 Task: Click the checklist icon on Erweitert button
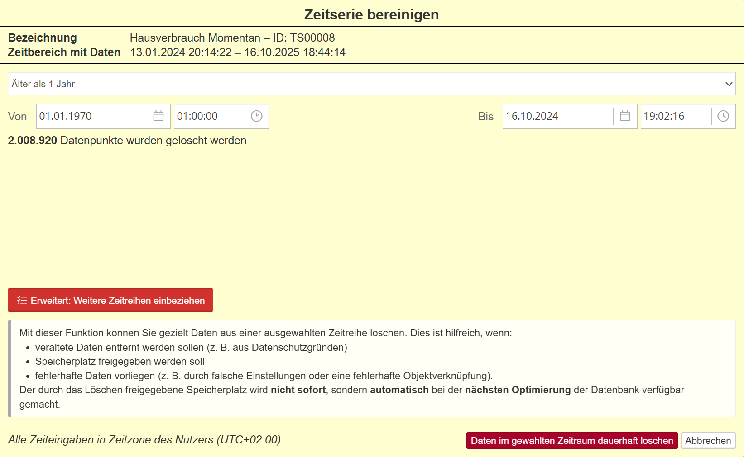tap(22, 300)
